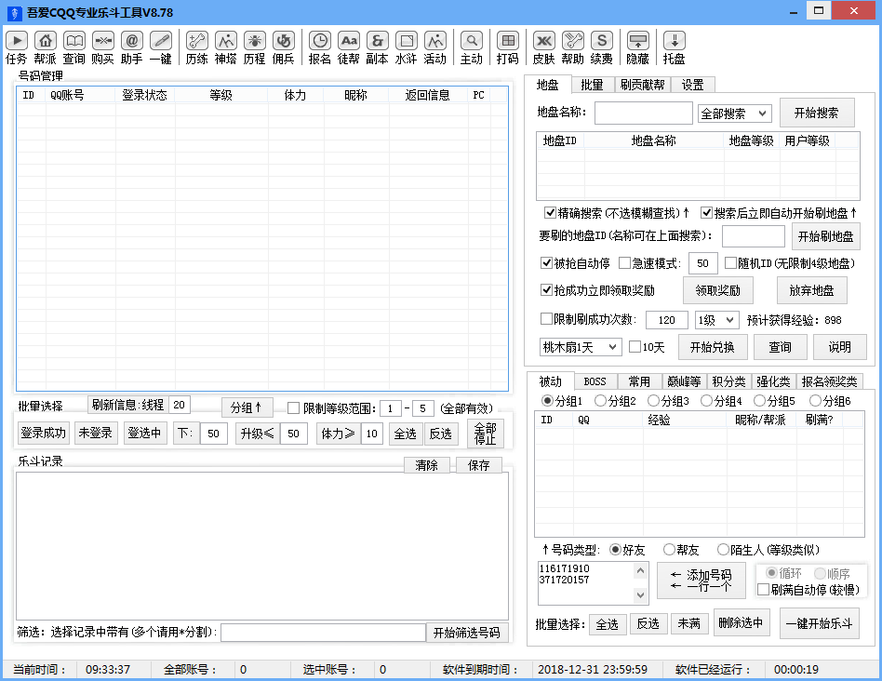Click the 筛选 record filter text field

click(x=323, y=633)
